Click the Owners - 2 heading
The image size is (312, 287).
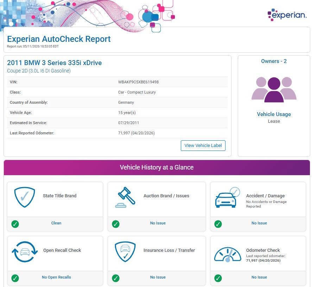point(274,61)
